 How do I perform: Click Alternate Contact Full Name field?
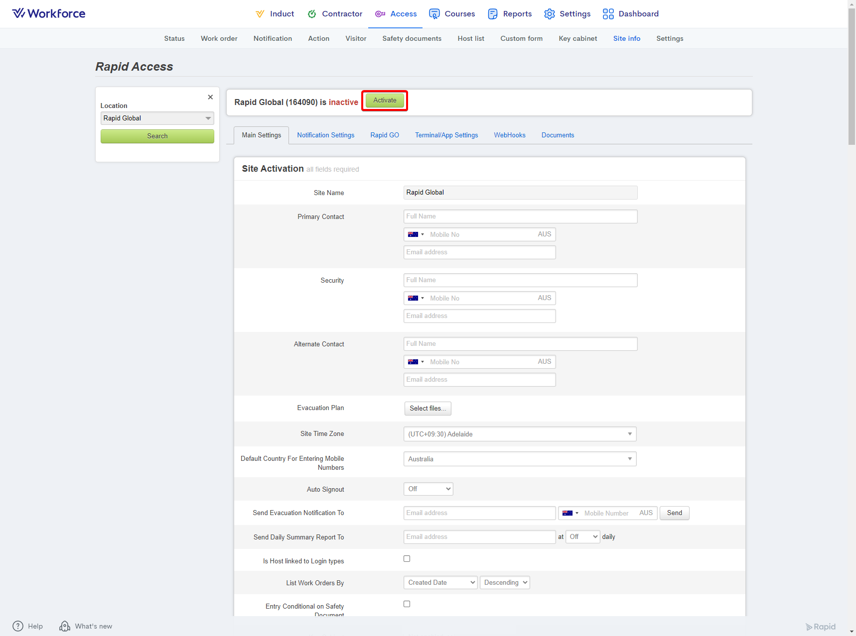pyautogui.click(x=521, y=344)
